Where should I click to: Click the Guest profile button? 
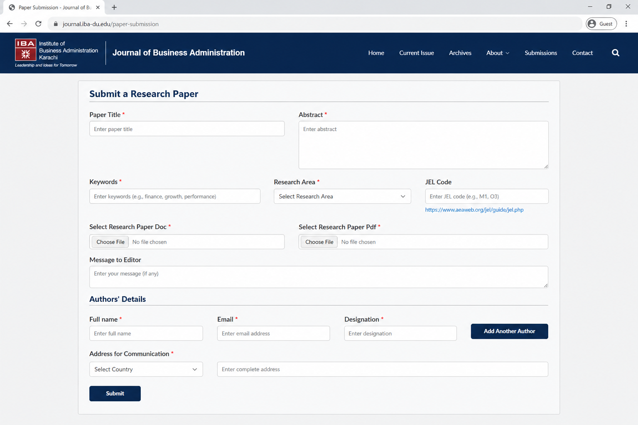(601, 24)
